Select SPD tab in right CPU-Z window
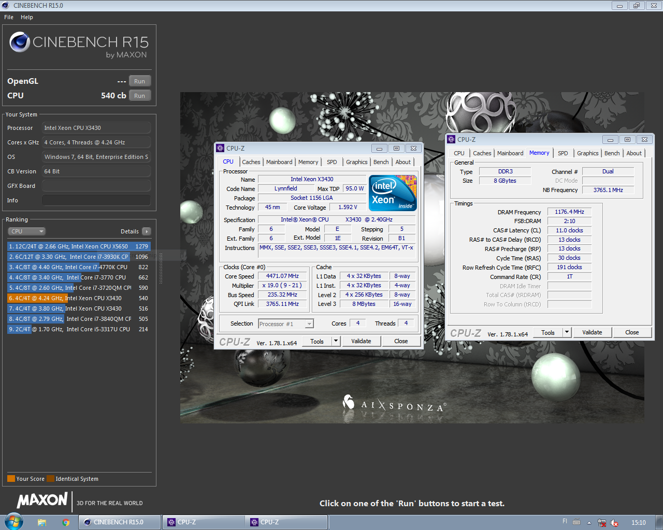Image resolution: width=663 pixels, height=530 pixels. pyautogui.click(x=563, y=153)
